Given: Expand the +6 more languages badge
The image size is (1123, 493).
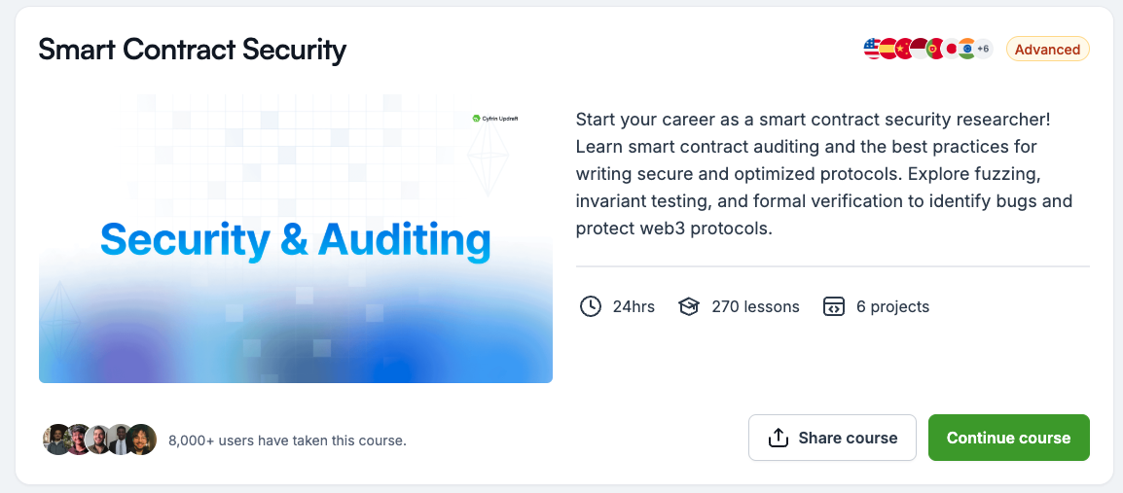Looking at the screenshot, I should [x=983, y=49].
